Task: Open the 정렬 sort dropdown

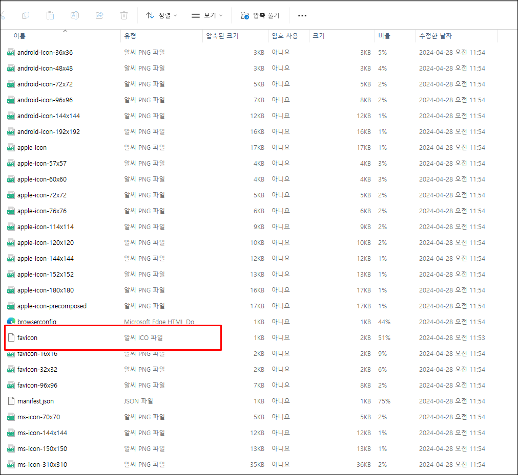Action: [161, 15]
